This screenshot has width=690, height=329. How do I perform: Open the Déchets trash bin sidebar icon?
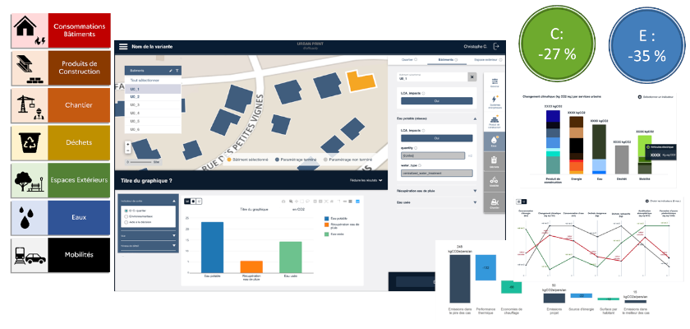point(494,160)
